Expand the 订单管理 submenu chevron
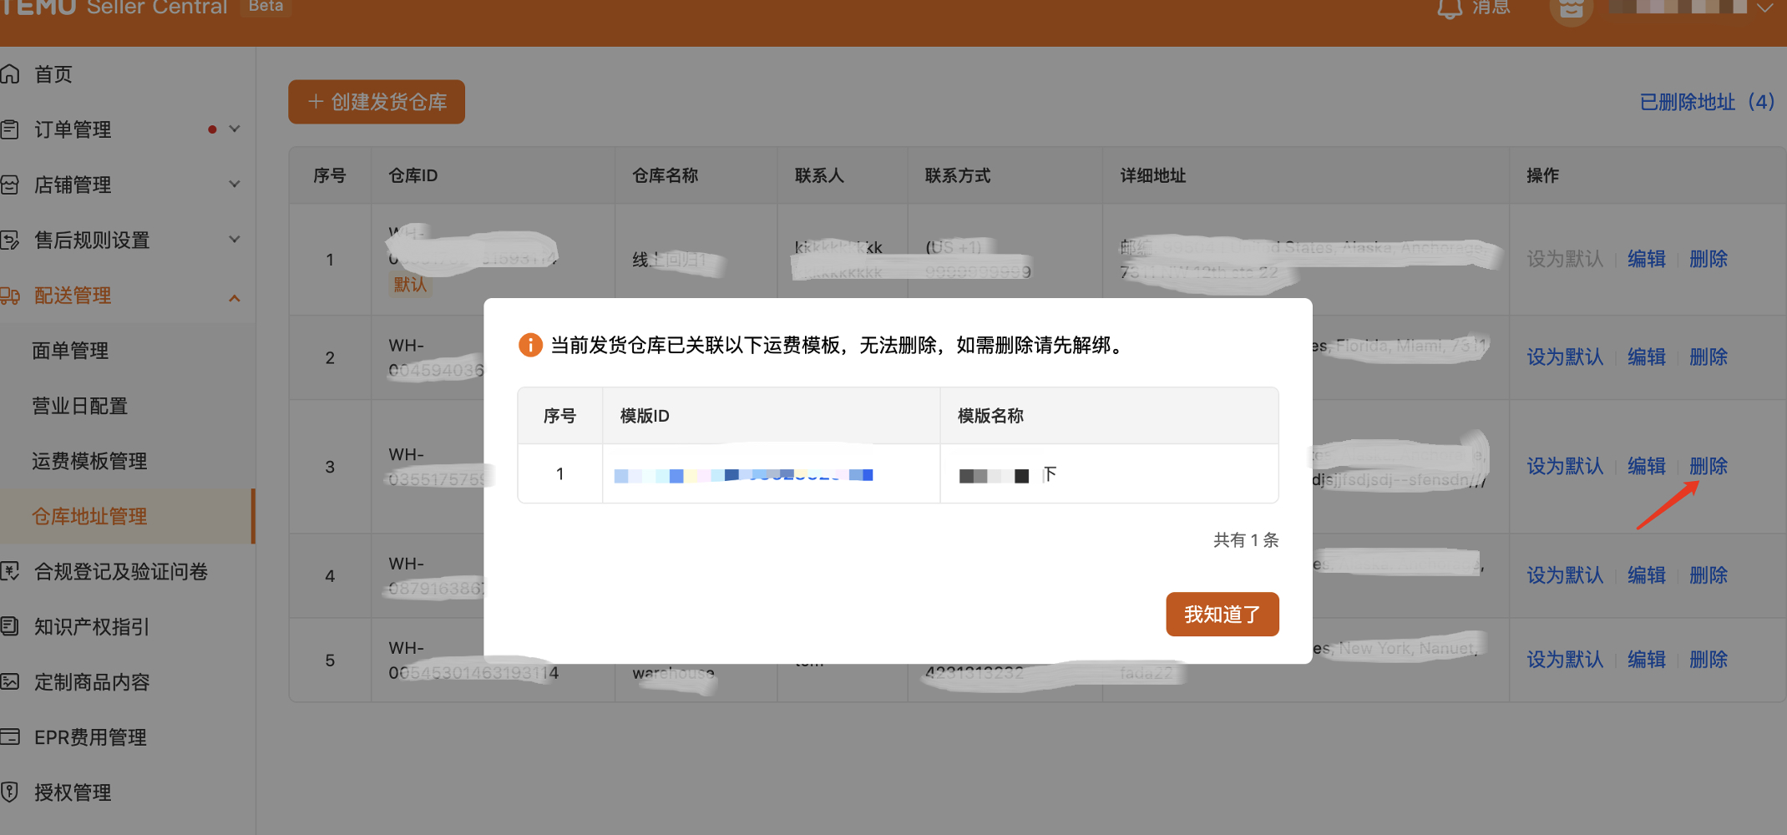Viewport: 1787px width, 835px height. [235, 129]
